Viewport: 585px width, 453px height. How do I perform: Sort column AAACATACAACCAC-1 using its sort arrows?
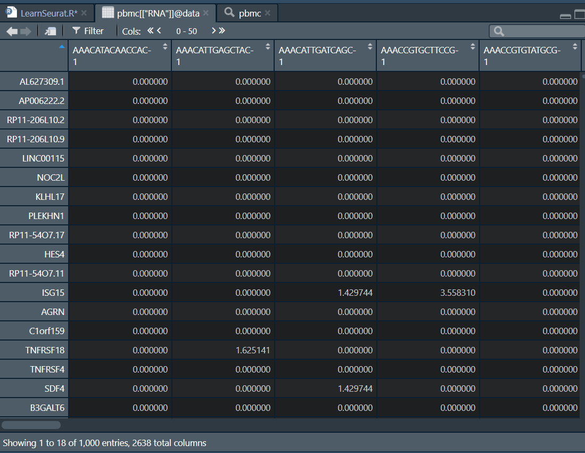coord(165,47)
